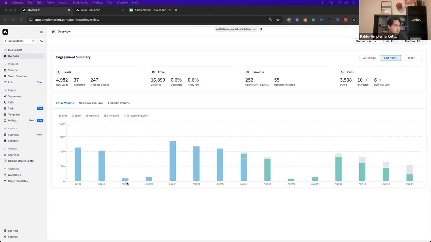431x242 pixels.
Task: Open the Profiles menu in the menu bar
Action: pyautogui.click(x=98, y=3)
